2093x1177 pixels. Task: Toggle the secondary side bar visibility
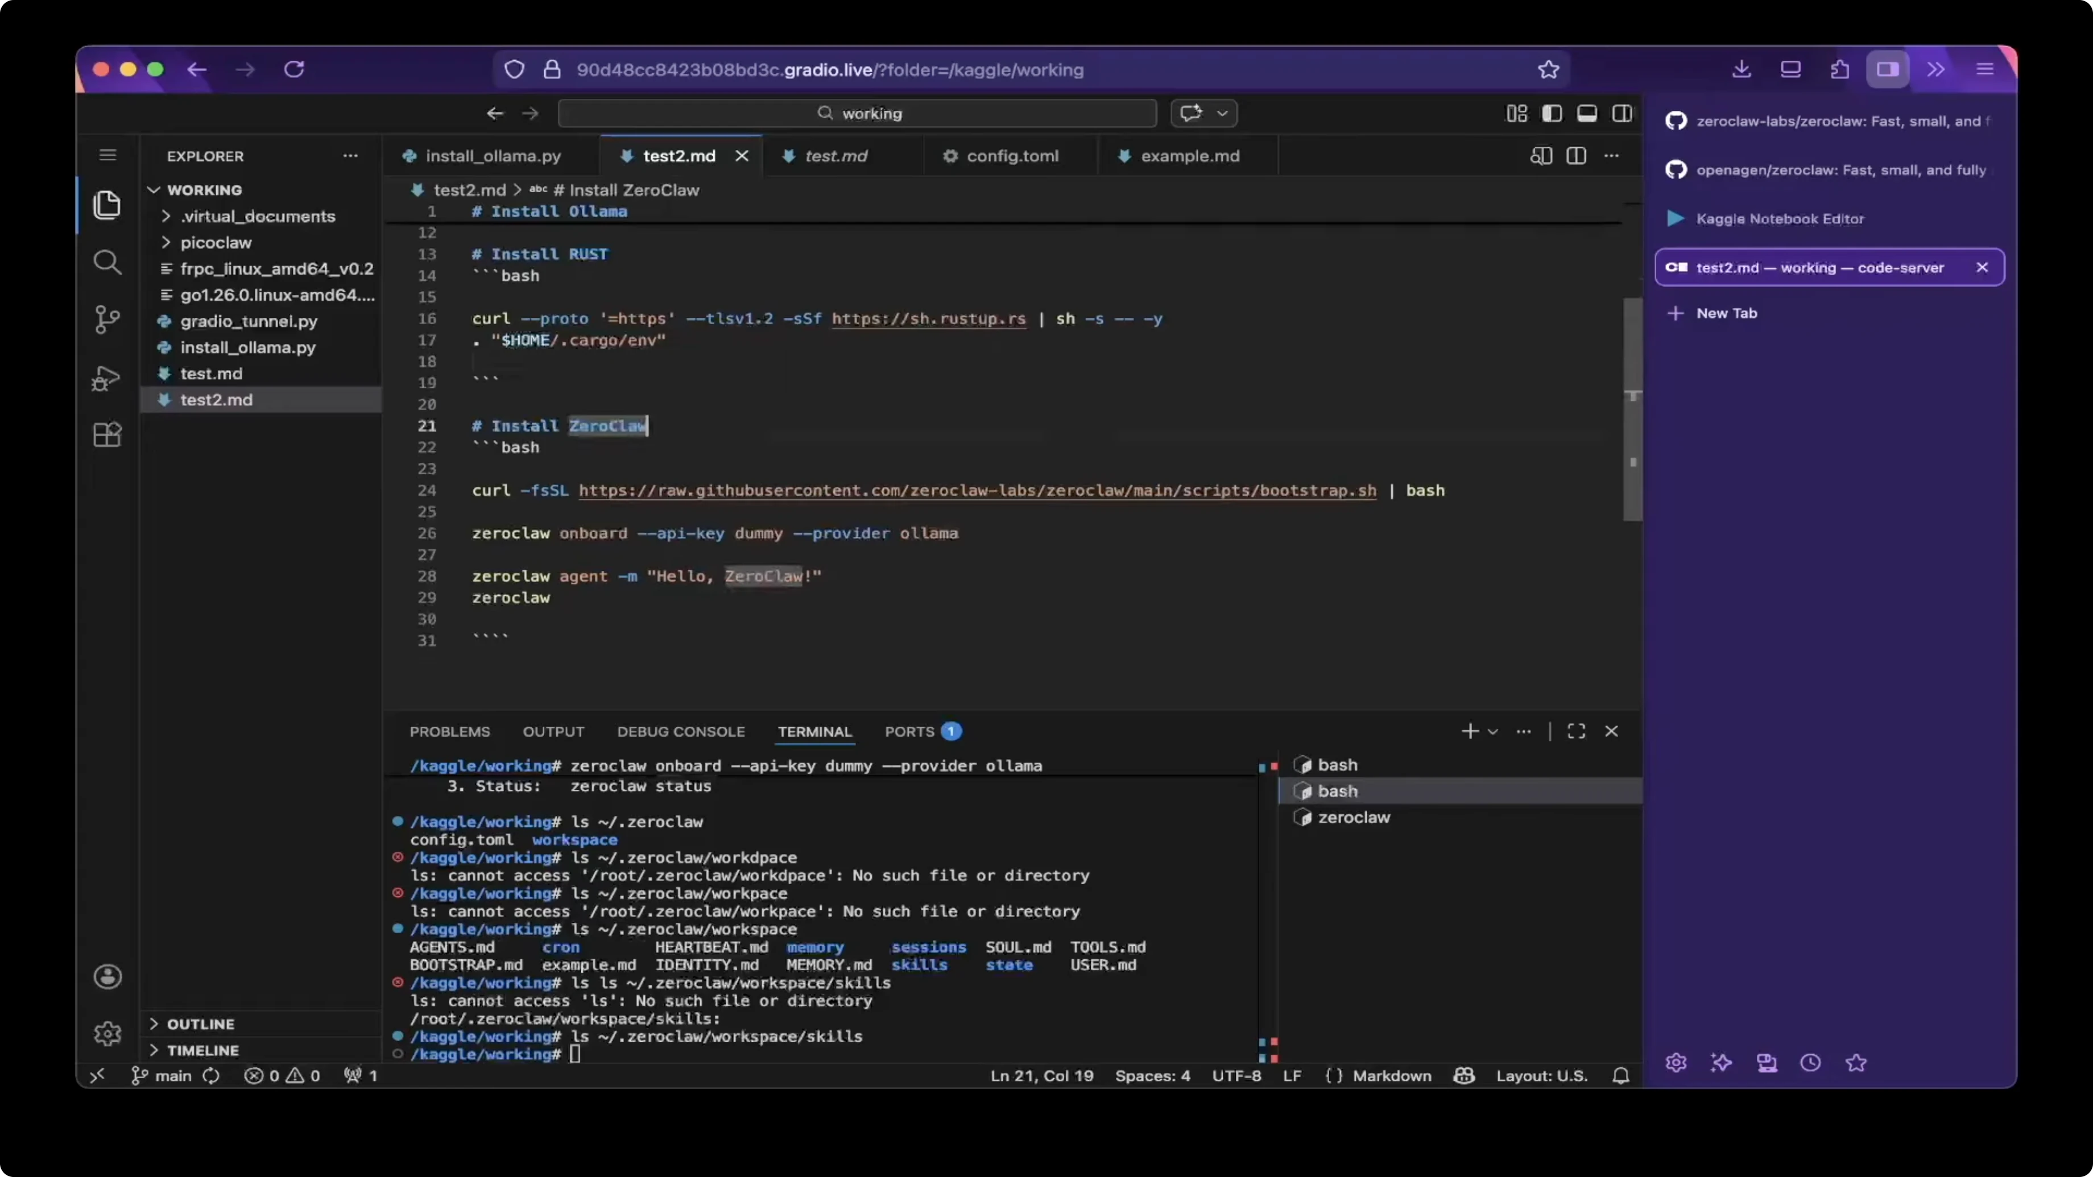pyautogui.click(x=1622, y=114)
